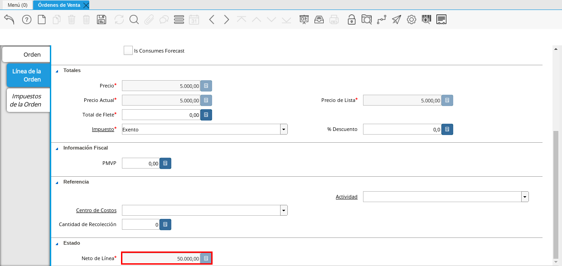Open calculator for Precio Actual field
Screen dimensions: 562x266
206,100
